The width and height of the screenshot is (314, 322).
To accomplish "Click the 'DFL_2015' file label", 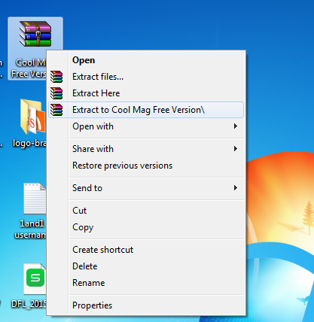I will coord(29,304).
